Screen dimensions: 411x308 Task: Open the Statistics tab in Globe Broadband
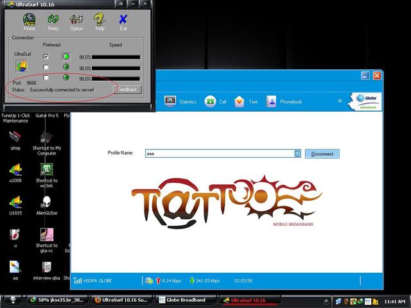[x=180, y=101]
